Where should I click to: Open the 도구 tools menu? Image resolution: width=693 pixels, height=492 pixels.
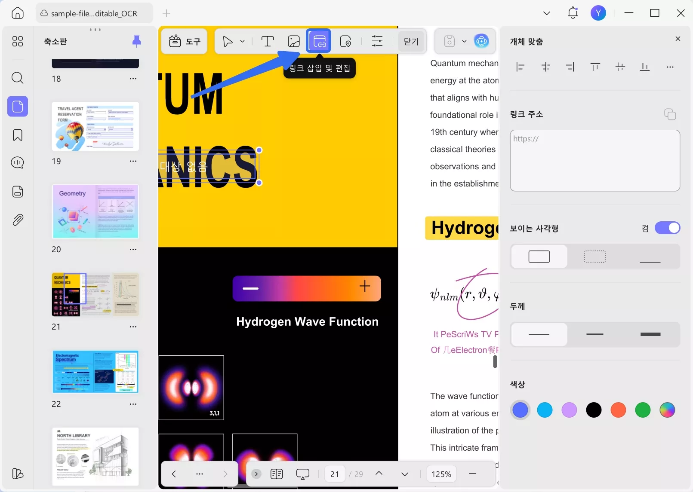pos(185,41)
